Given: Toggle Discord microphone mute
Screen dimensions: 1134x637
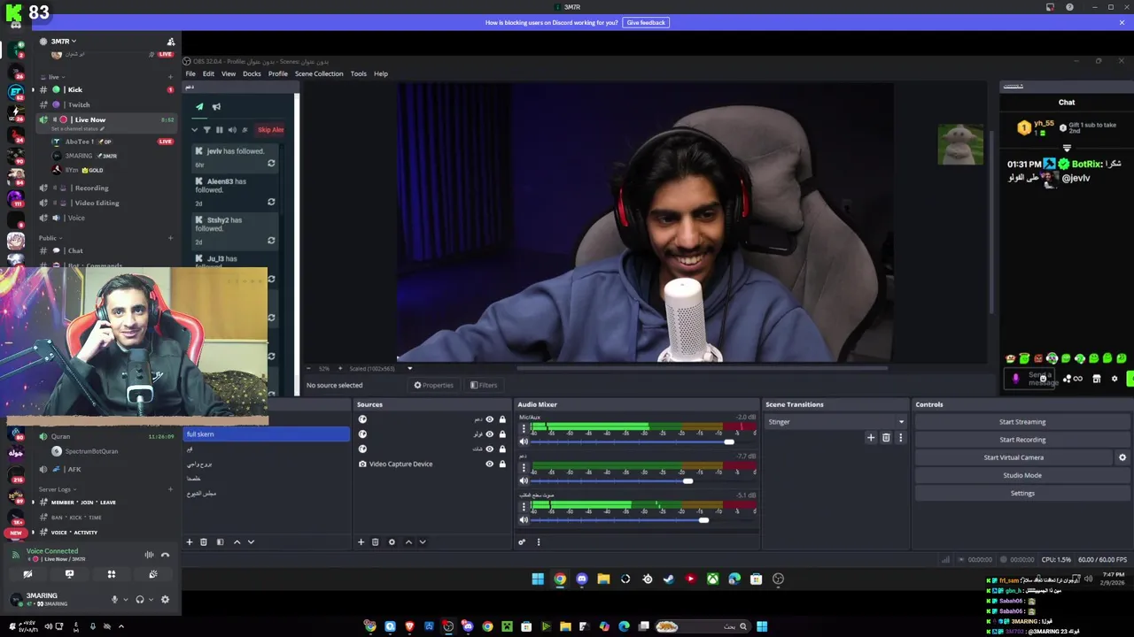Looking at the screenshot, I should (114, 599).
